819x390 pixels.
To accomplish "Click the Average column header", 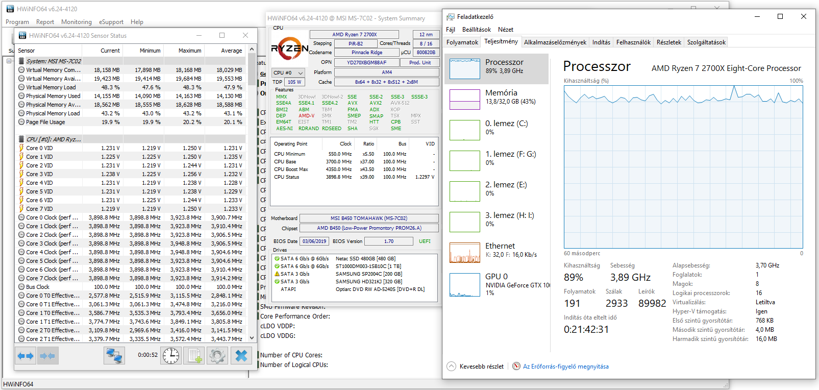I will click(225, 51).
